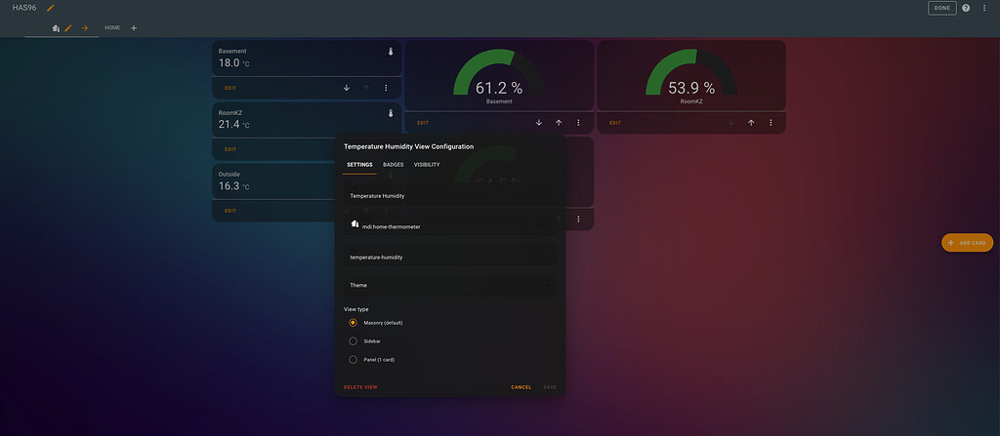
Task: Edit the Basement humidity gauge card
Action: tap(423, 122)
